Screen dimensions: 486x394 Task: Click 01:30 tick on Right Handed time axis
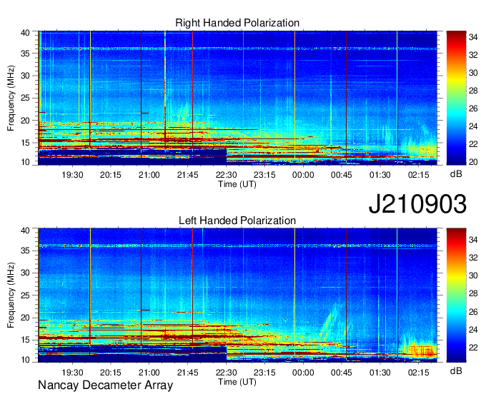[380, 175]
